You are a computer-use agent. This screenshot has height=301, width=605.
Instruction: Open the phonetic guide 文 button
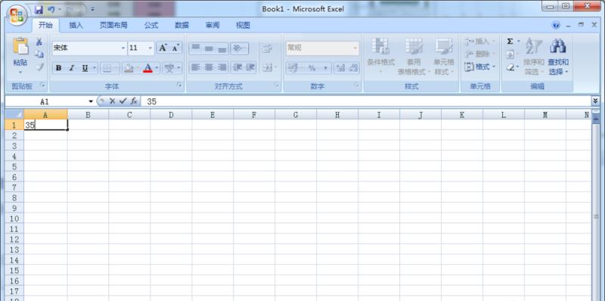(x=169, y=68)
